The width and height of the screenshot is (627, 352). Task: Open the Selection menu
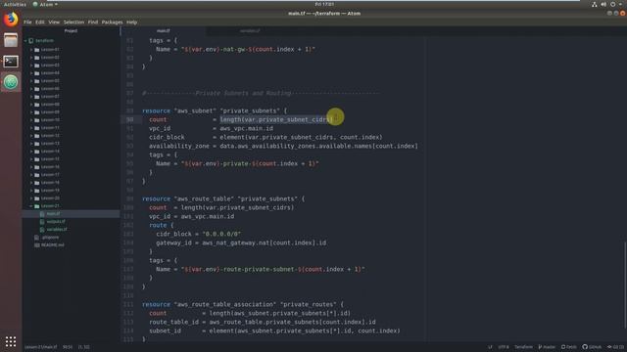74,22
